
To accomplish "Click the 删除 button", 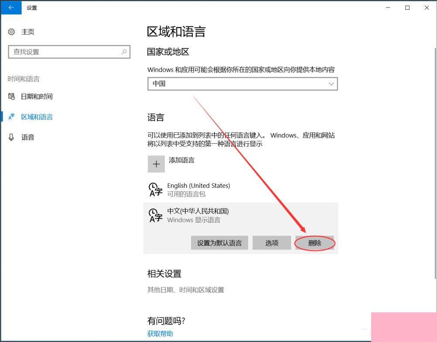I will point(314,243).
